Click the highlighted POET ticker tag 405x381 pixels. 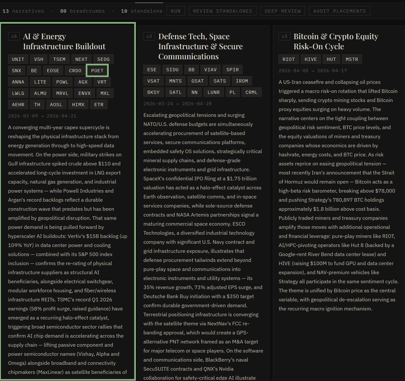pyautogui.click(x=97, y=71)
